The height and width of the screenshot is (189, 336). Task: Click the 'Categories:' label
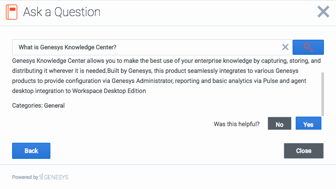(27, 106)
